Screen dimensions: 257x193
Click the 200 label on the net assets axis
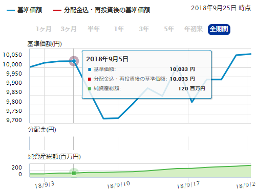17,167
